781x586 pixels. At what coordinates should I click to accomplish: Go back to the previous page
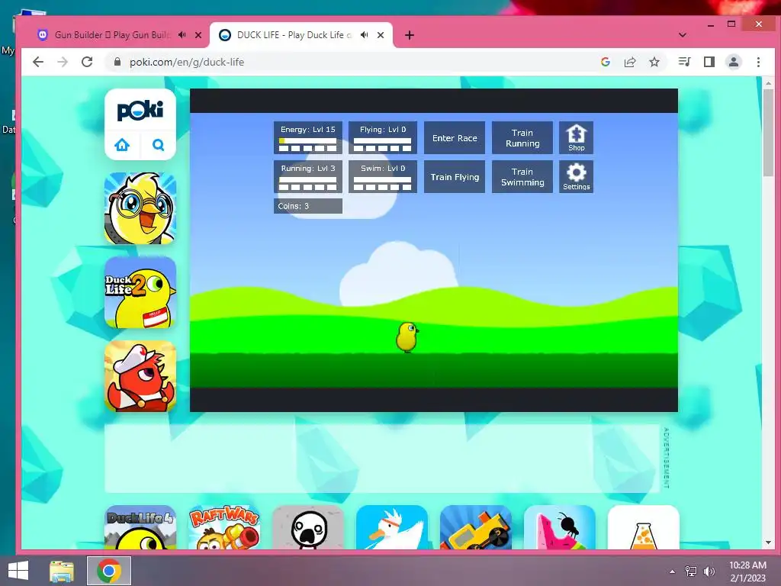tap(38, 62)
